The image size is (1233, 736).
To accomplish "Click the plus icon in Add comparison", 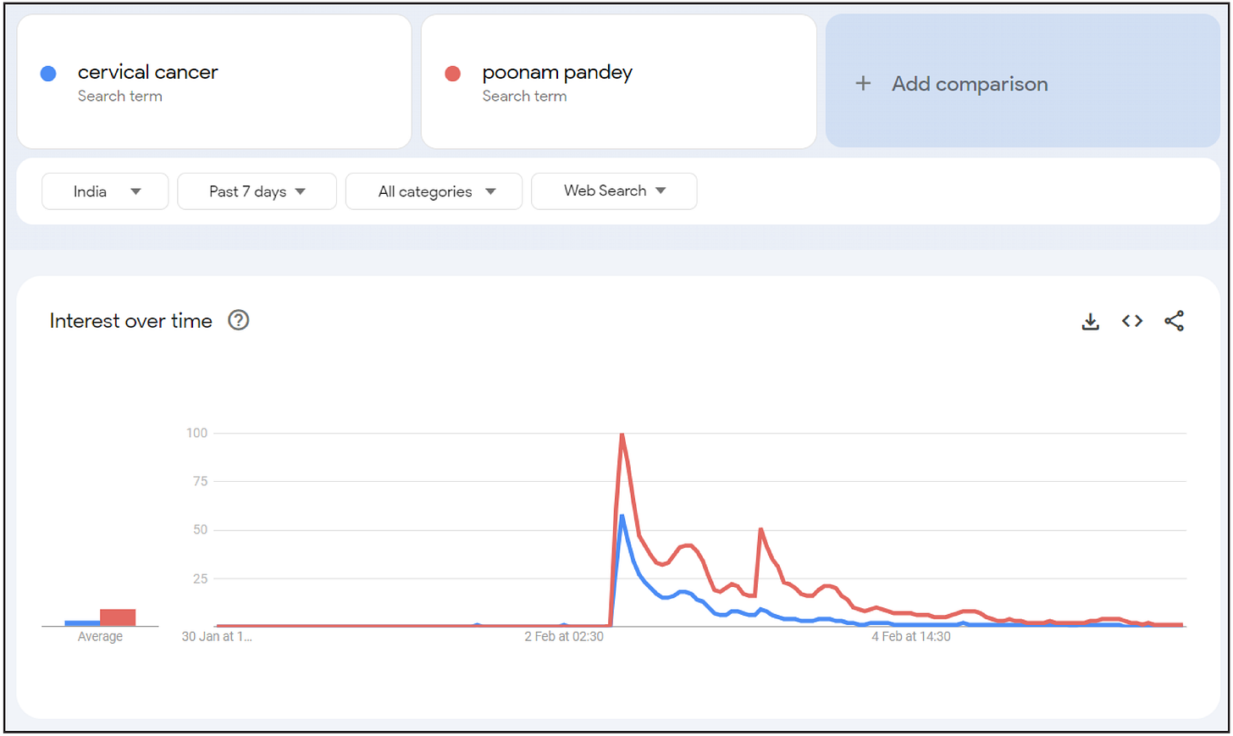I will coord(863,83).
